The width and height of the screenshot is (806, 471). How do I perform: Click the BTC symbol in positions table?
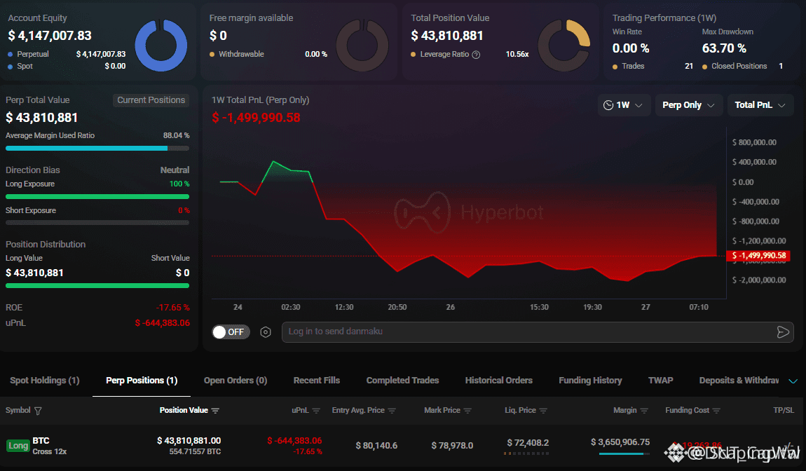click(41, 441)
